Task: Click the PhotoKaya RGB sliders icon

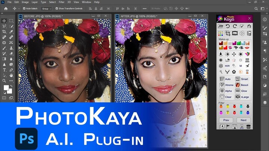Action: coord(220,33)
